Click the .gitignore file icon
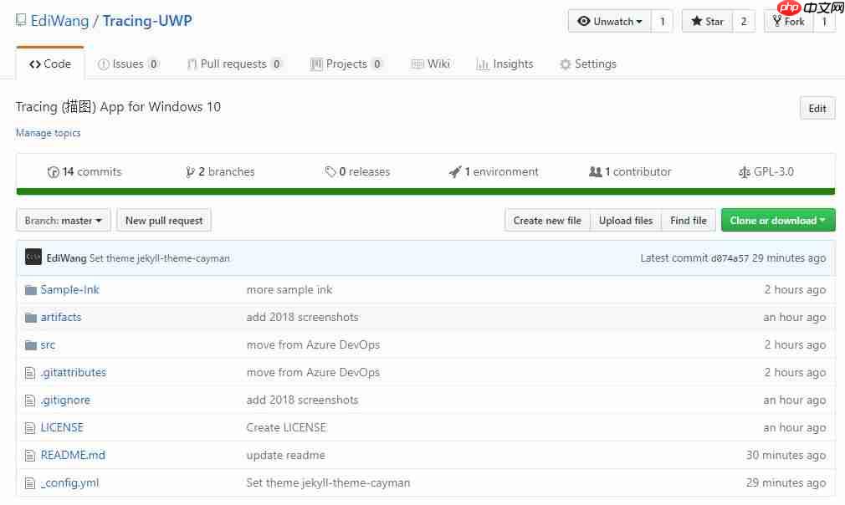 (30, 400)
